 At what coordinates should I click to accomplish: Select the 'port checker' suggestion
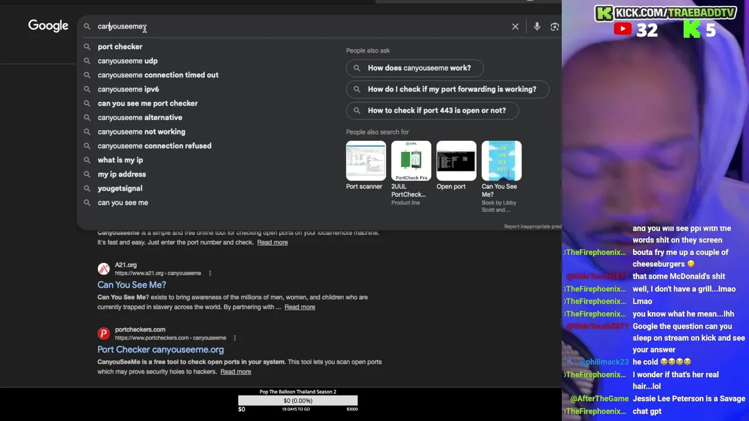tap(120, 47)
